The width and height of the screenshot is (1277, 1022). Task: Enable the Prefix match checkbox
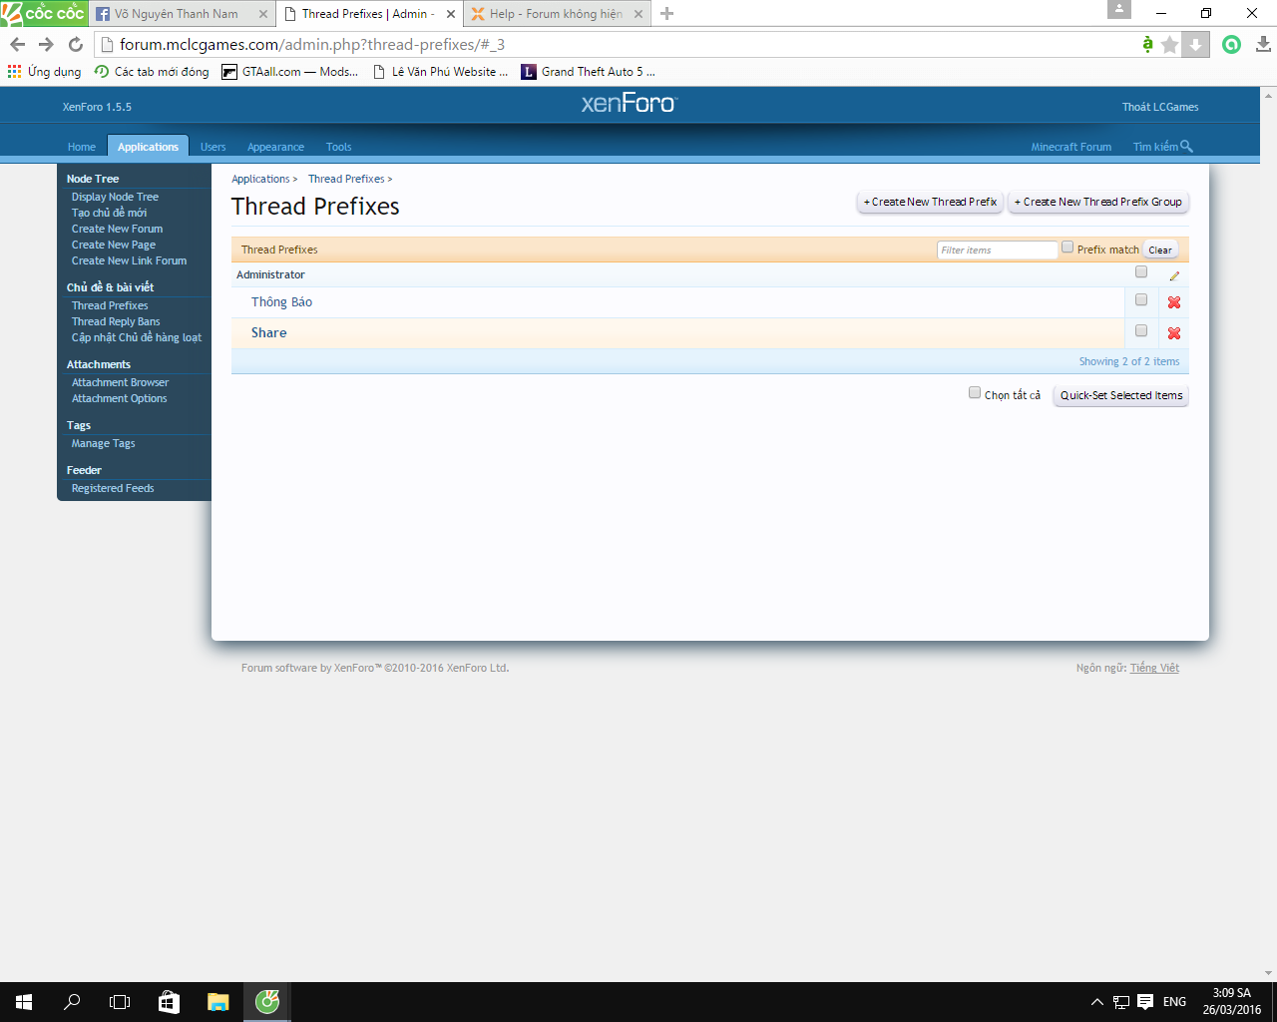(1067, 248)
